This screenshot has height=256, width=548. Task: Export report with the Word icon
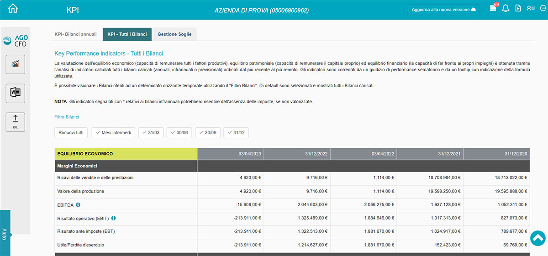click(16, 93)
